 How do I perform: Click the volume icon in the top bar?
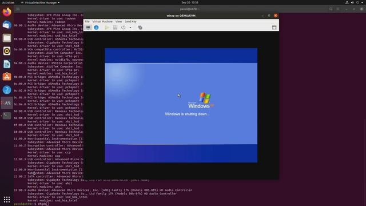tap(352, 2)
